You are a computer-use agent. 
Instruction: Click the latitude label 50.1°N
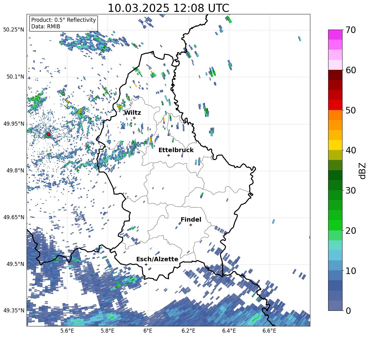click(x=15, y=77)
